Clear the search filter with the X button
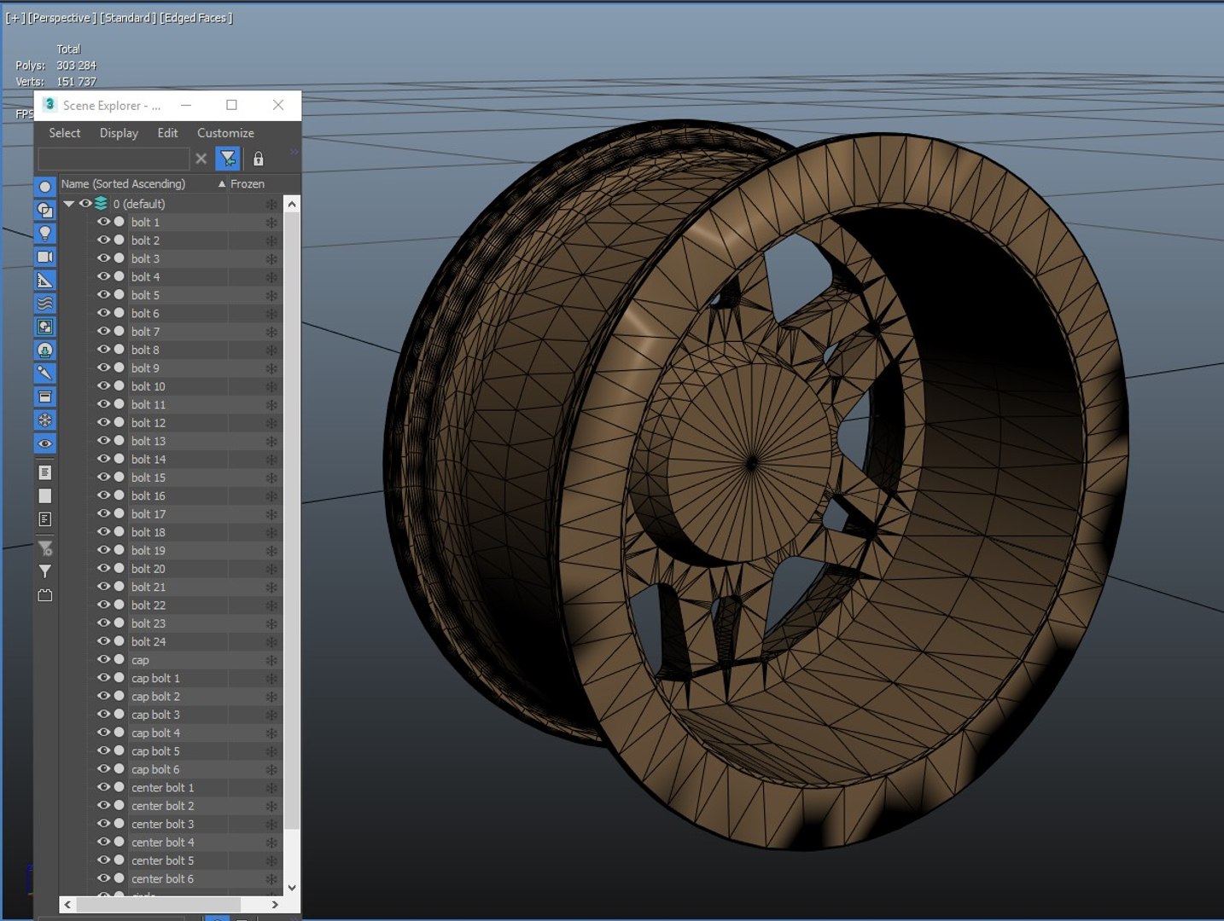Viewport: 1224px width, 921px height. [201, 159]
